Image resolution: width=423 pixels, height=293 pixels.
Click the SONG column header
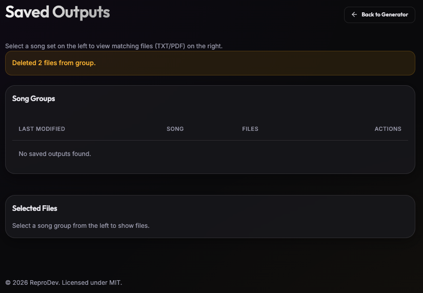pyautogui.click(x=175, y=129)
